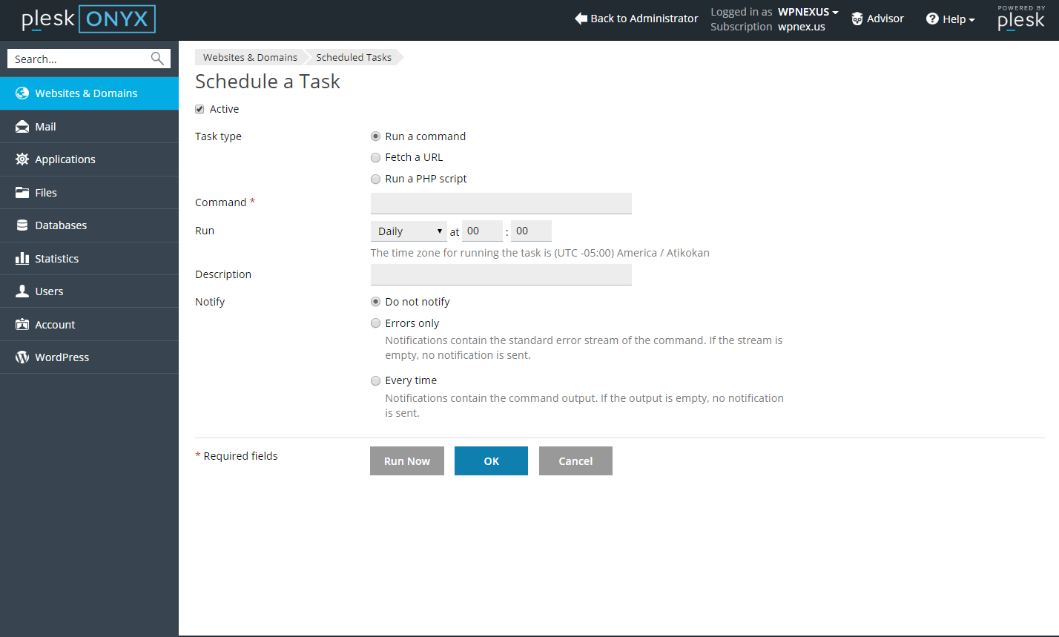Select the Errors only radio
Viewport: 1059px width, 637px height.
375,323
